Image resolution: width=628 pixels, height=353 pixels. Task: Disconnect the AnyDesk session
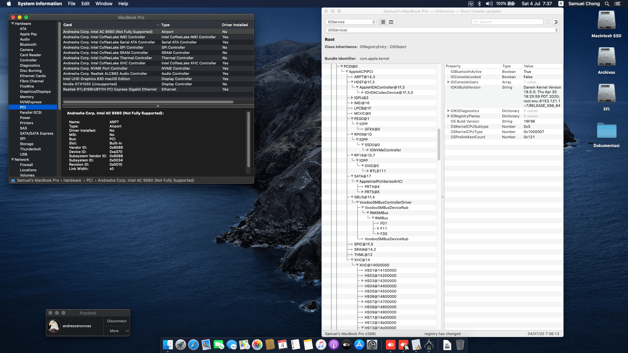tap(117, 321)
